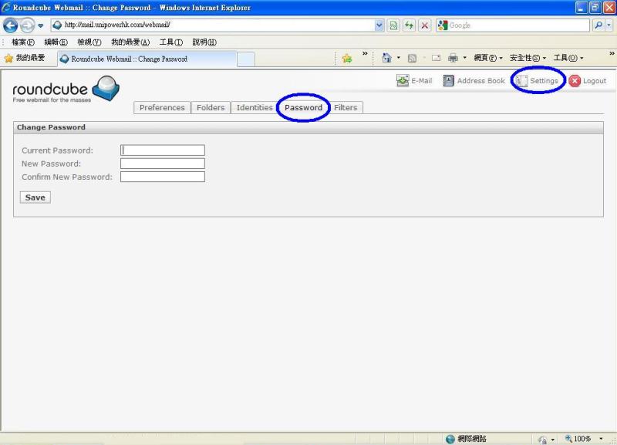Switch to the Preferences tab
The height and width of the screenshot is (445, 617).
tap(162, 107)
